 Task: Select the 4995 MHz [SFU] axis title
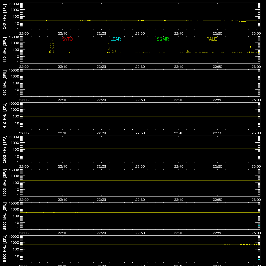pyautogui.click(x=4, y=183)
